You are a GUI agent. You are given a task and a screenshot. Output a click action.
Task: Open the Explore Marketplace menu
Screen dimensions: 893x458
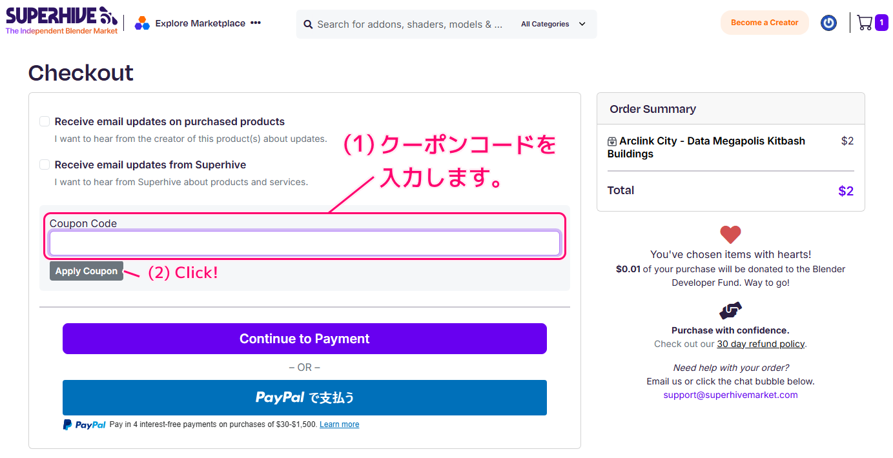pyautogui.click(x=200, y=23)
